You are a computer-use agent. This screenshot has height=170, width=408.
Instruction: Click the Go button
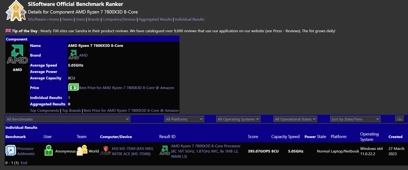coord(400,119)
